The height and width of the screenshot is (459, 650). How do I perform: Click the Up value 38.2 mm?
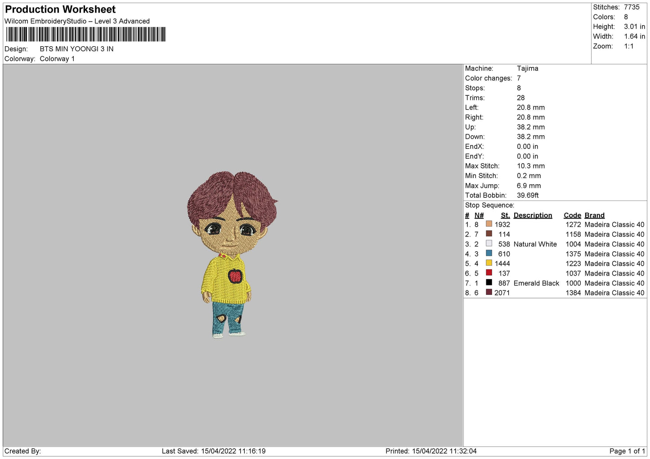(x=531, y=127)
